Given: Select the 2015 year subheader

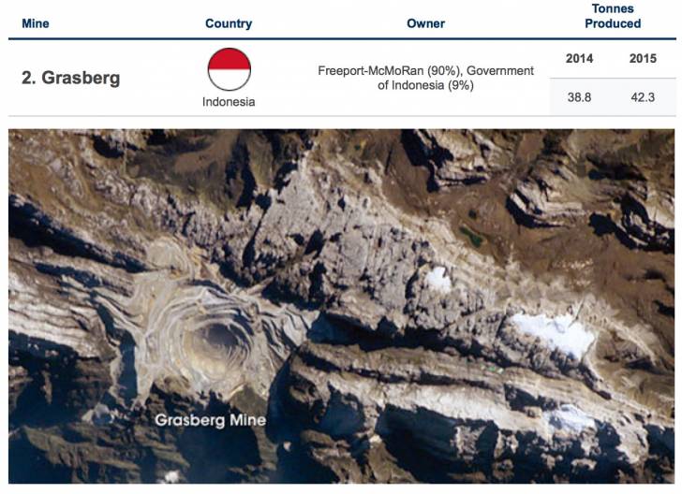Looking at the screenshot, I should point(643,59).
